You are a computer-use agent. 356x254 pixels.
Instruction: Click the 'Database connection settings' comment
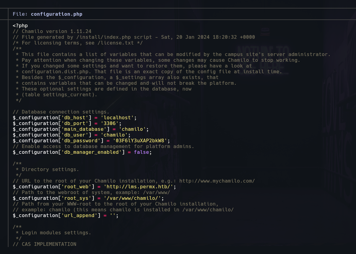coord(61,112)
